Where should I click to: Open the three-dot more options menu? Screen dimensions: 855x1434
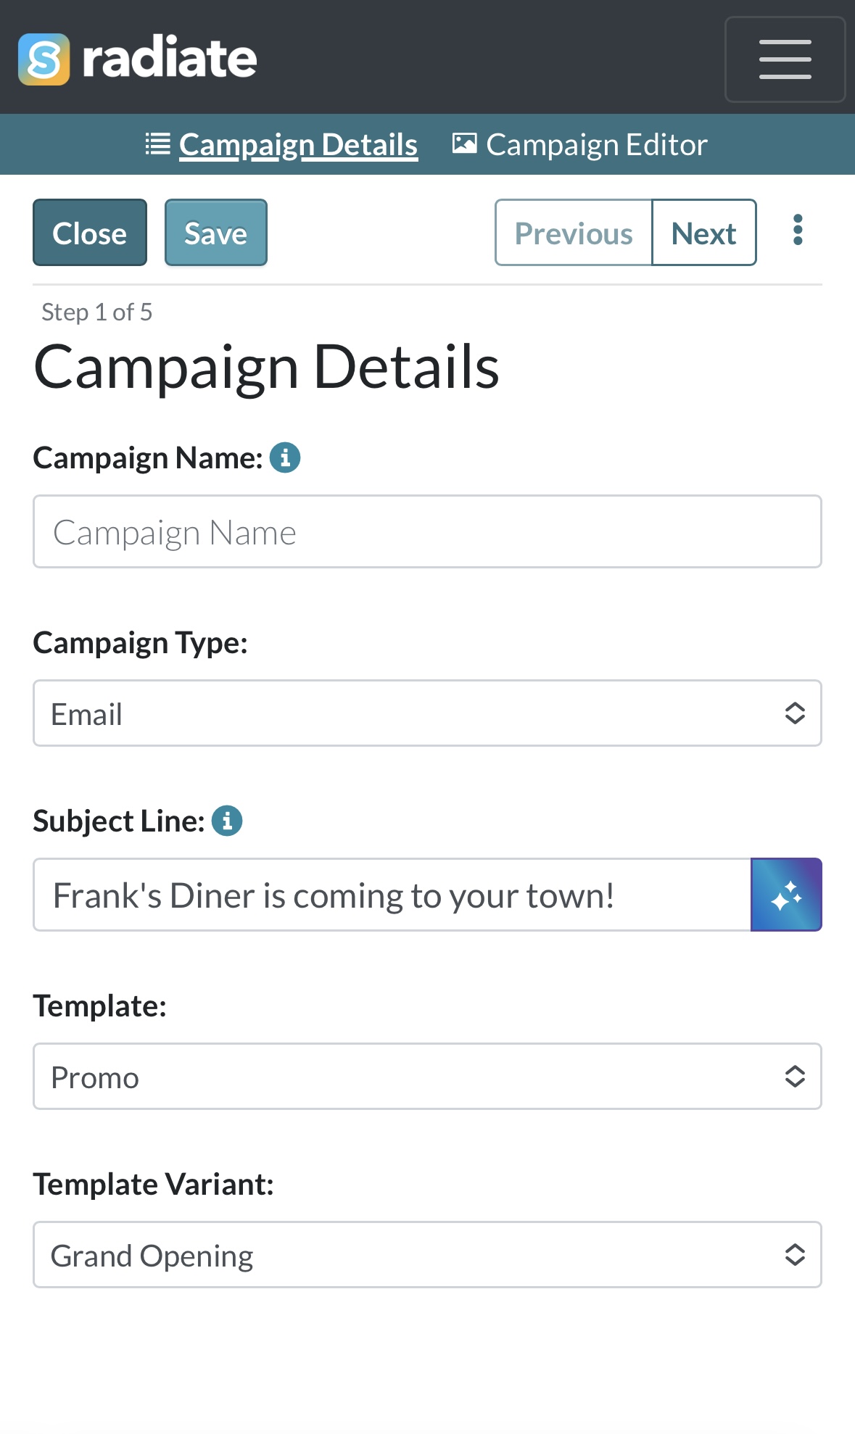(x=798, y=230)
